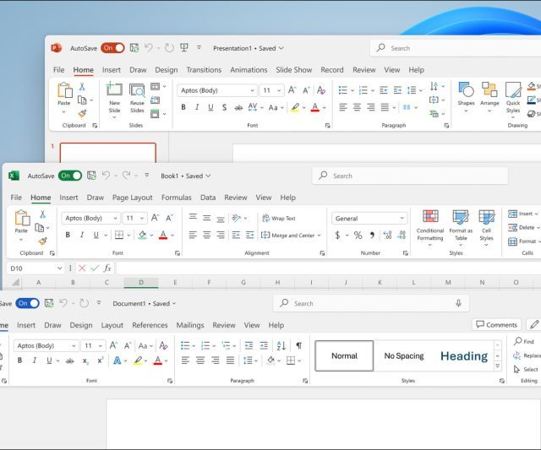Justify paragraph in Word ribbon

[x=230, y=361]
